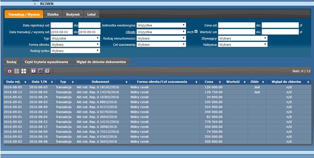
Task: Follow the Obręb label link
Action: [130, 32]
